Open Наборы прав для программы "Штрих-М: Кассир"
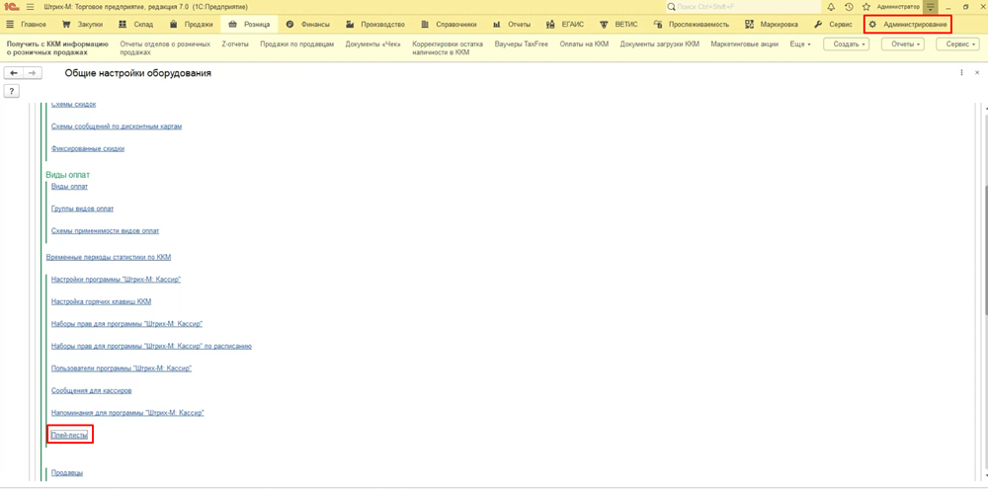The height and width of the screenshot is (492, 988). click(126, 323)
